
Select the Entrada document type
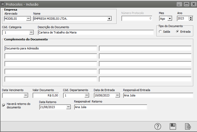point(177,32)
